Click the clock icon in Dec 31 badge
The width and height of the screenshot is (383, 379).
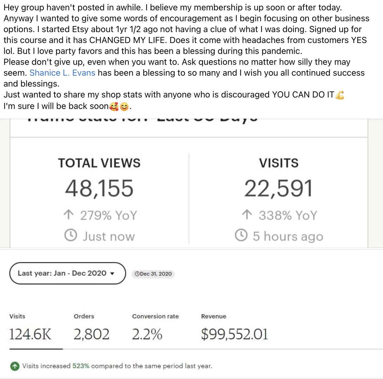tap(137, 274)
